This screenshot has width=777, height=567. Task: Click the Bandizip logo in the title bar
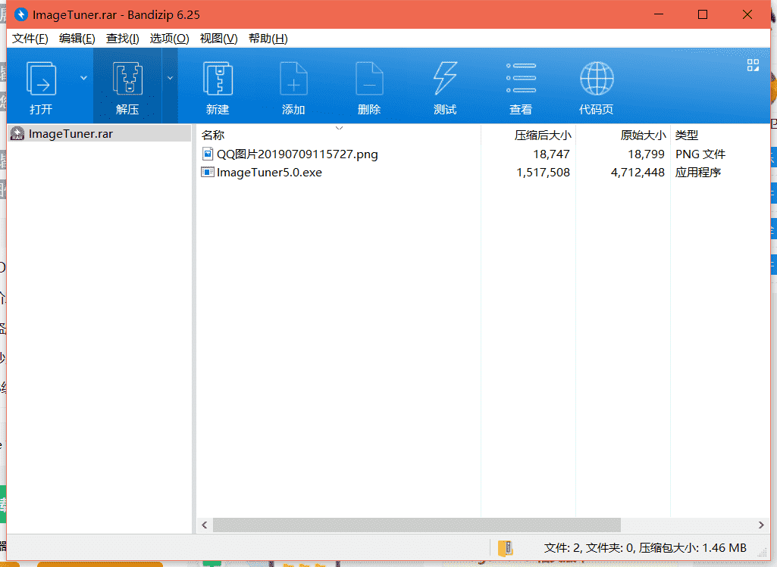20,14
